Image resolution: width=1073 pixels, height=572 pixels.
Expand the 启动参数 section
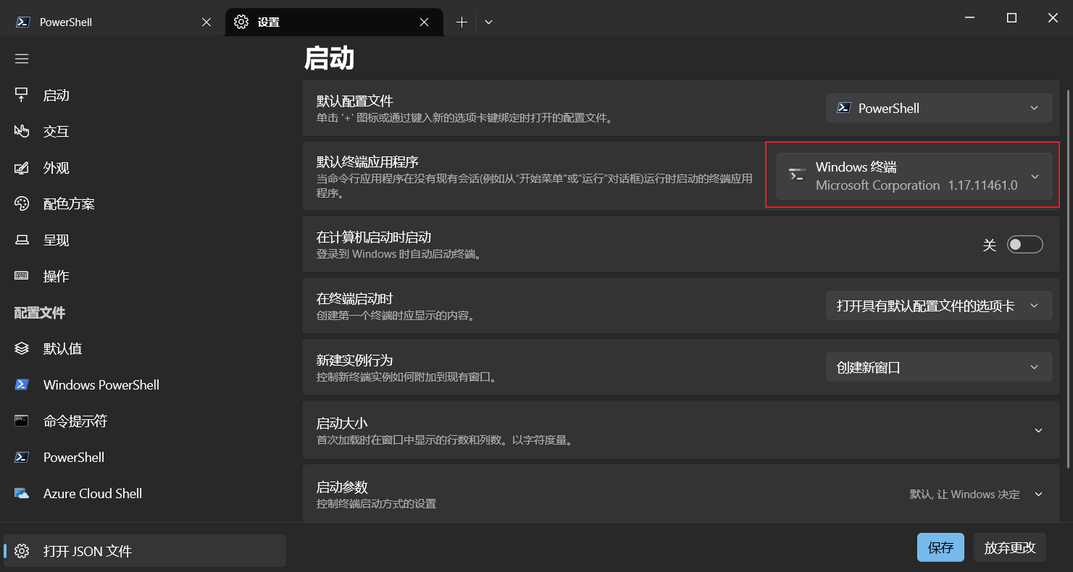pos(681,494)
